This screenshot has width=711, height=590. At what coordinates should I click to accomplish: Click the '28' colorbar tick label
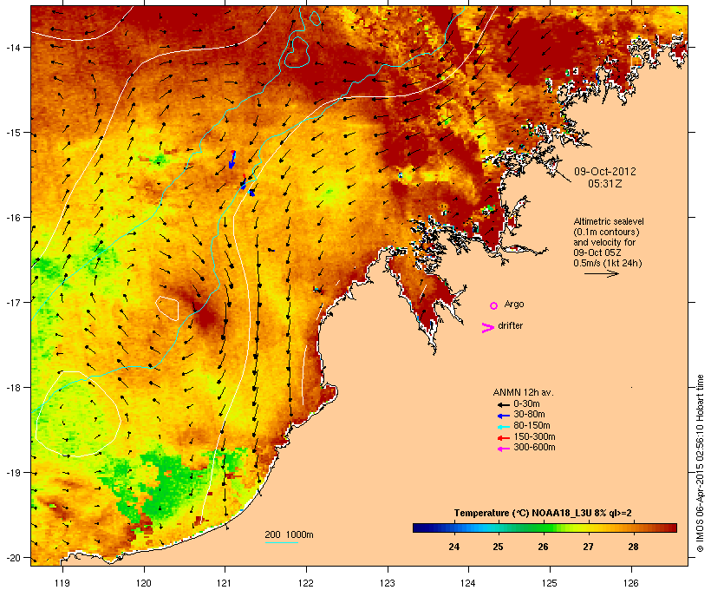(x=633, y=547)
